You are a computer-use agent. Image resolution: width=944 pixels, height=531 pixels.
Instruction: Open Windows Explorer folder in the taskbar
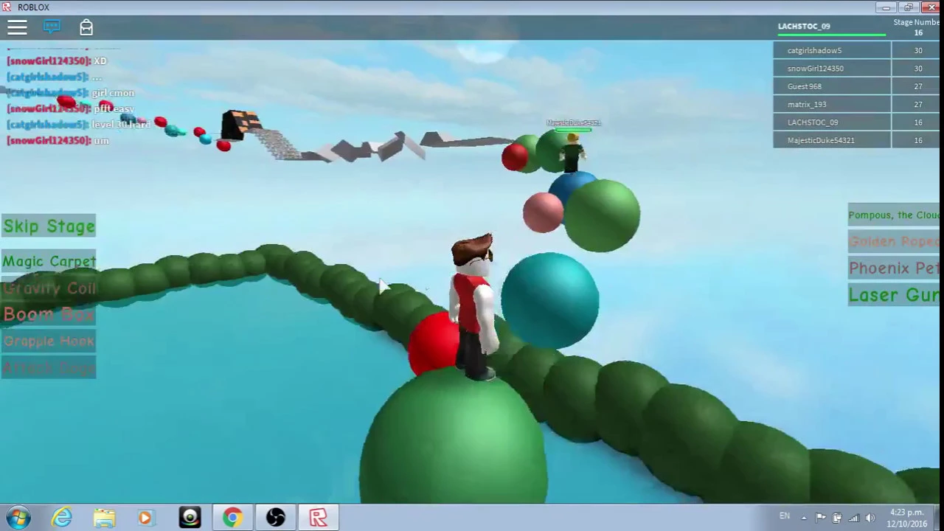(x=104, y=518)
